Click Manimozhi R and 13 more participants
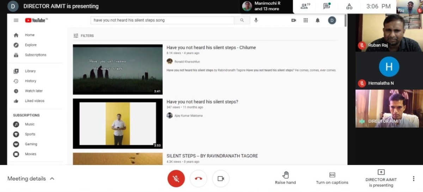 [267, 6]
